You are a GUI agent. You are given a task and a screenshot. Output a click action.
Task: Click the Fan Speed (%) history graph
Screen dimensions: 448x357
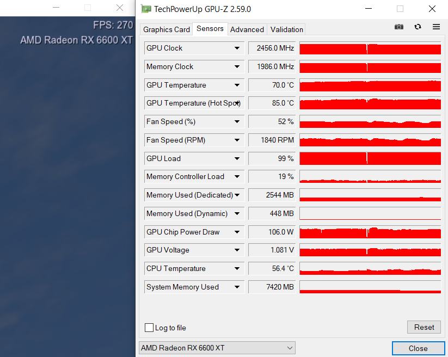[x=370, y=122]
